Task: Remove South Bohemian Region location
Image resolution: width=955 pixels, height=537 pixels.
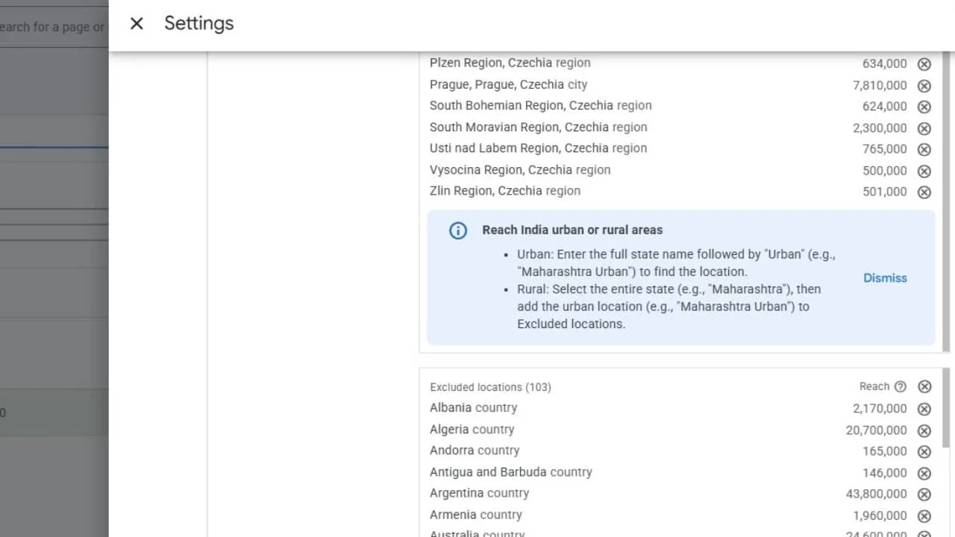Action: (924, 107)
